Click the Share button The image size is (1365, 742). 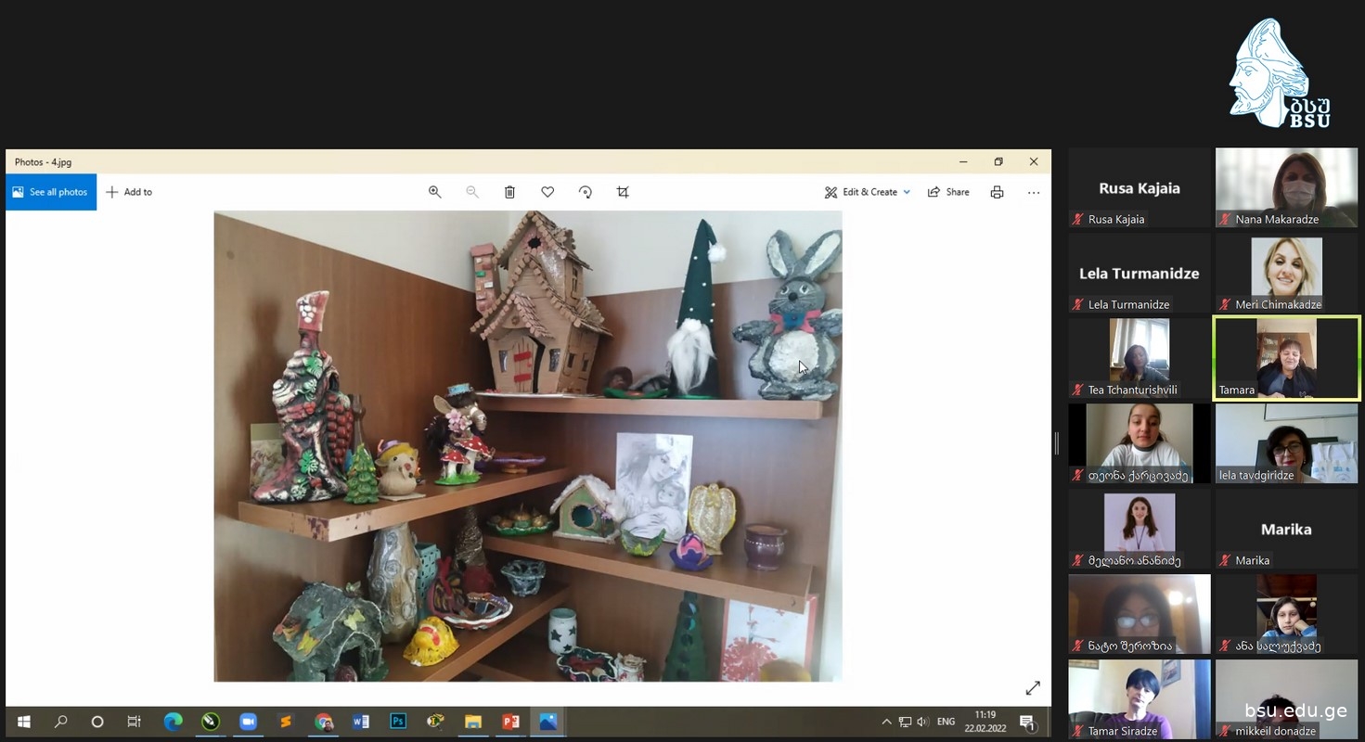click(x=948, y=192)
